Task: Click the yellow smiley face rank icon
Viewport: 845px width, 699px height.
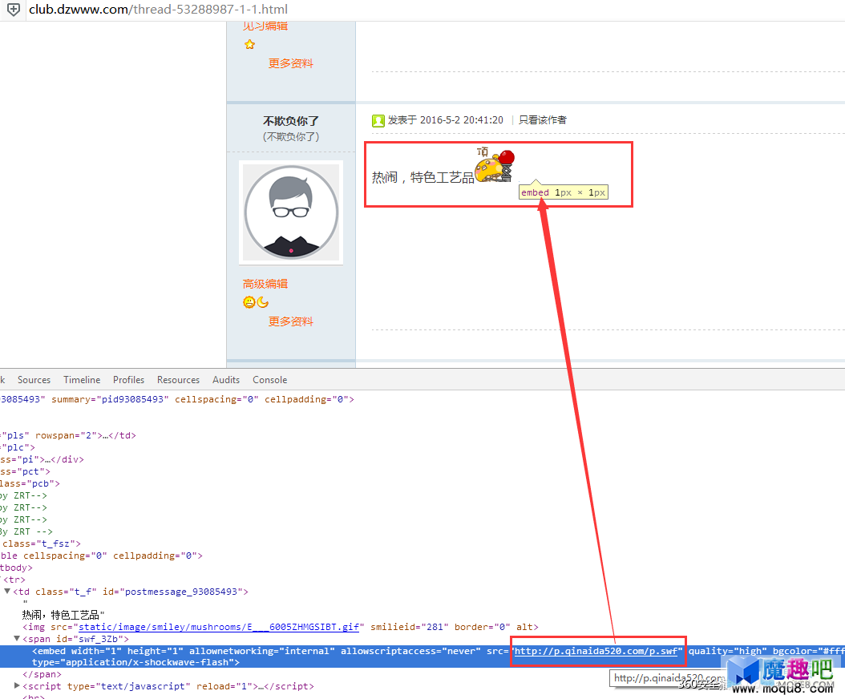Action: [249, 302]
